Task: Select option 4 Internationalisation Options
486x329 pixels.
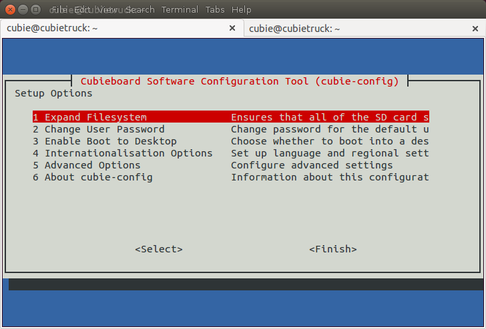Action: click(x=231, y=153)
